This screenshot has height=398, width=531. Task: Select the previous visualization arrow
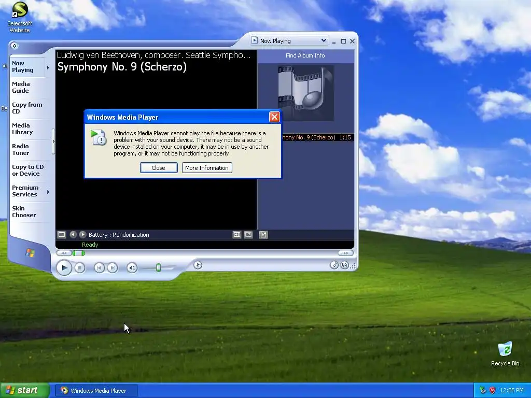pyautogui.click(x=73, y=235)
